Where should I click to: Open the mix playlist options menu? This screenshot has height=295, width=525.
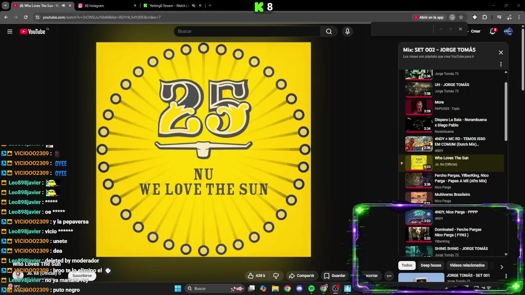click(501, 64)
